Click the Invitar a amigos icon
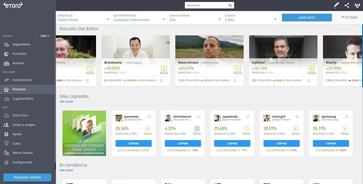Image resolution: width=363 pixels, height=184 pixels. pyautogui.click(x=6, y=125)
